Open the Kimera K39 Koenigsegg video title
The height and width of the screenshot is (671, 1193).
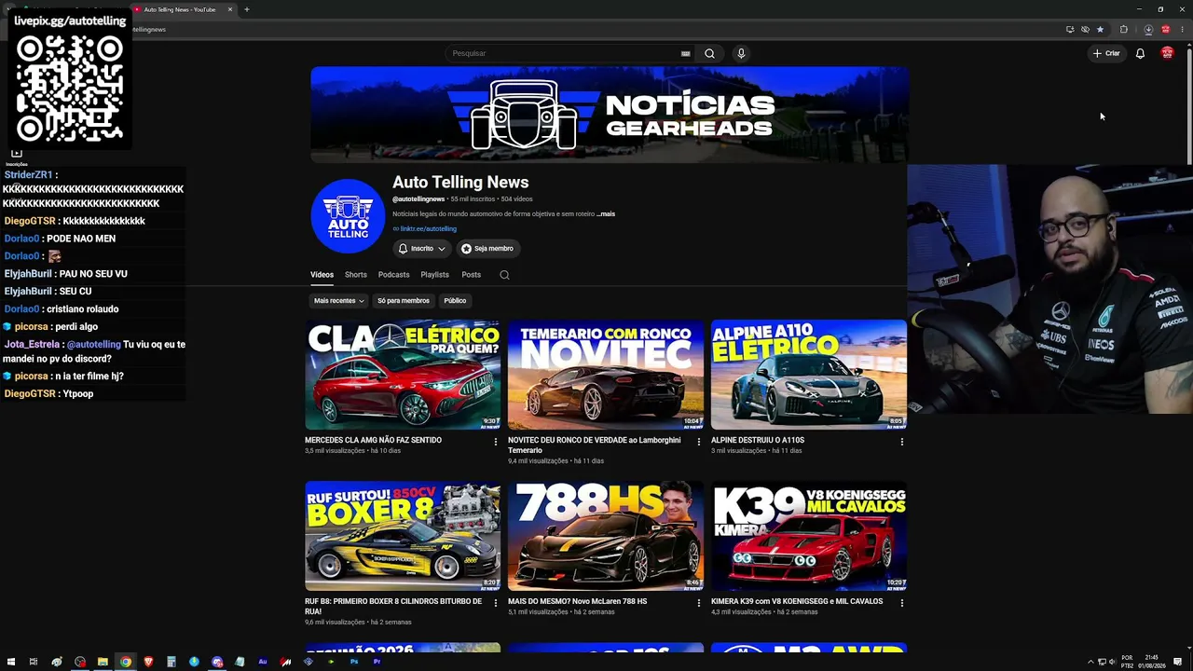(x=797, y=601)
